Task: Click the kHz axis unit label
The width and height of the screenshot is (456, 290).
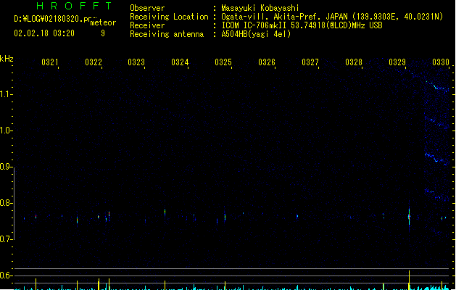Action: click(x=7, y=59)
